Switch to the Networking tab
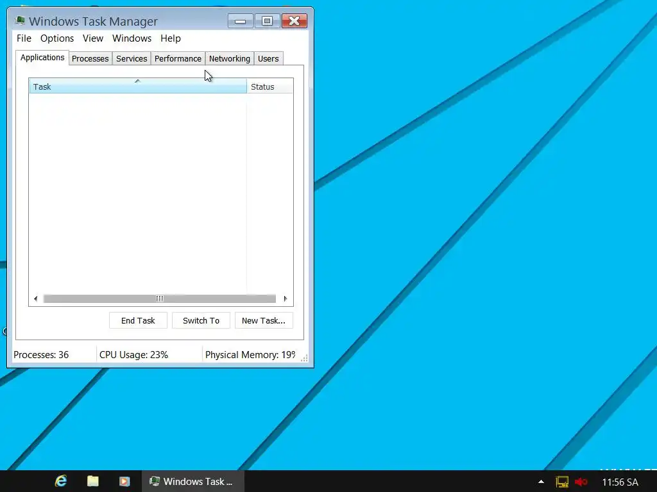Image resolution: width=657 pixels, height=492 pixels. [230, 58]
